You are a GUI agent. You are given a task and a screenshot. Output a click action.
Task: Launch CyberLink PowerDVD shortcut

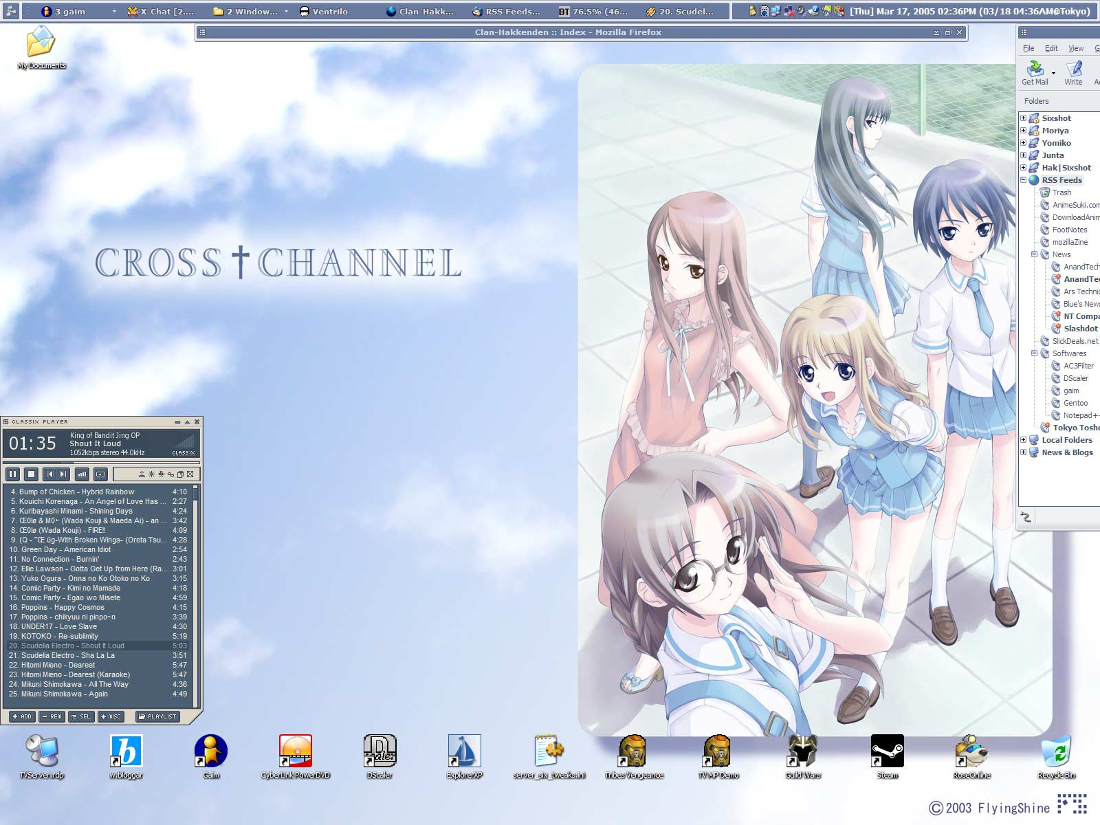click(296, 757)
